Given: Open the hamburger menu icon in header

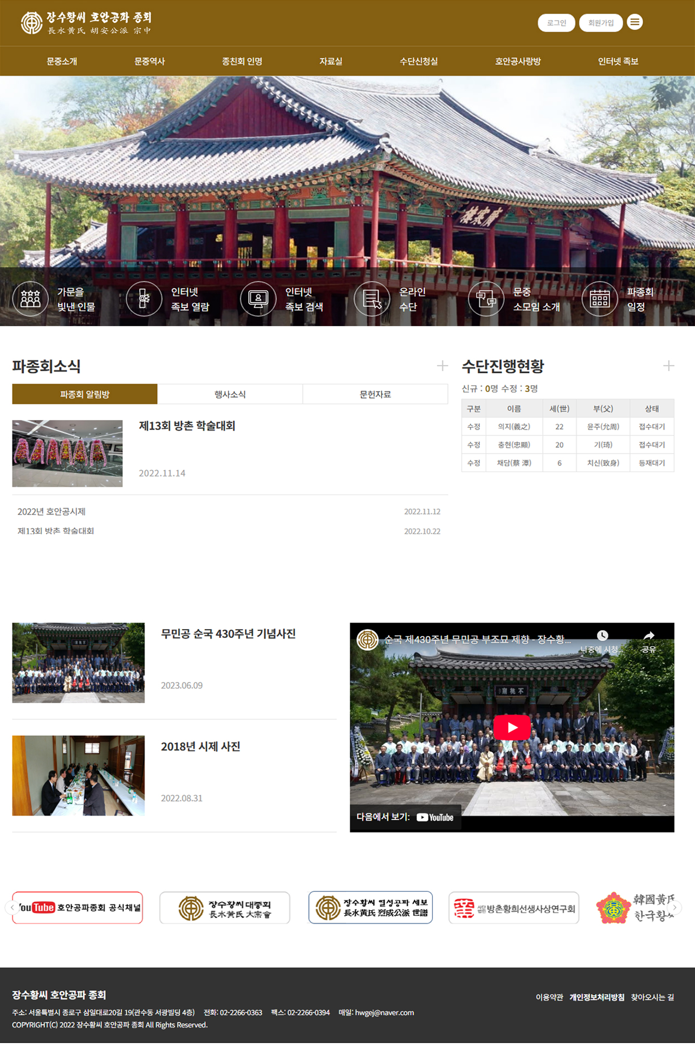Looking at the screenshot, I should click(x=634, y=22).
